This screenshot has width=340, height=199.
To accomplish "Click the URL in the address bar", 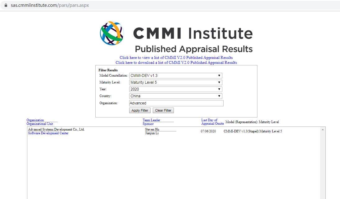I will pos(50,6).
